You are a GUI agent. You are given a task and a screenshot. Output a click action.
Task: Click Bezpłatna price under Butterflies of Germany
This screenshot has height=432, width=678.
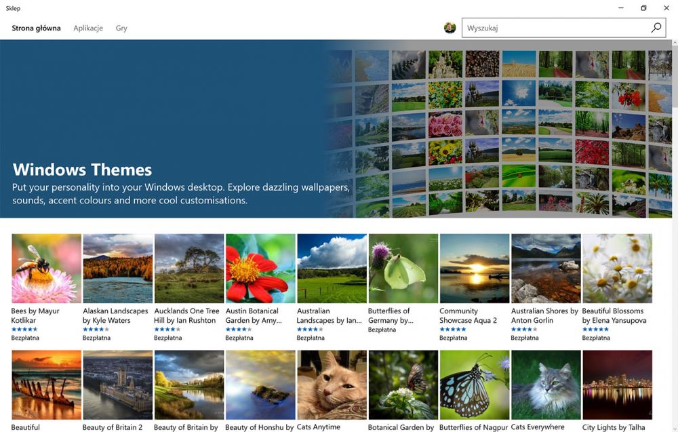(382, 330)
